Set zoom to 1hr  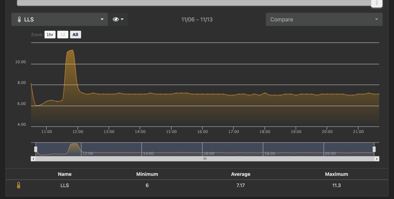[x=50, y=34]
